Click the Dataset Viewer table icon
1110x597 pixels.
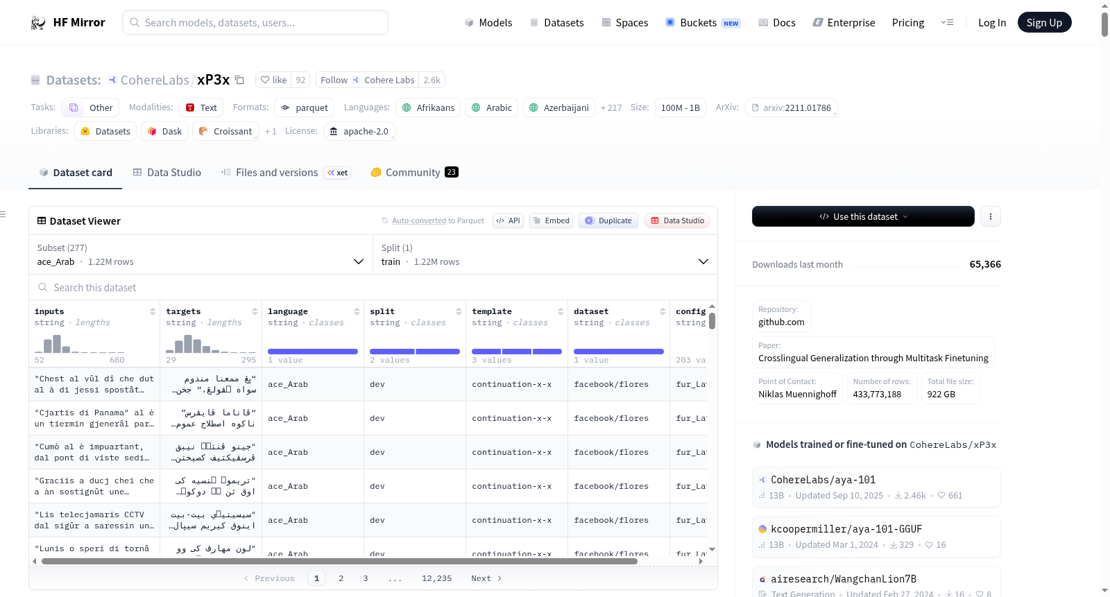click(42, 220)
